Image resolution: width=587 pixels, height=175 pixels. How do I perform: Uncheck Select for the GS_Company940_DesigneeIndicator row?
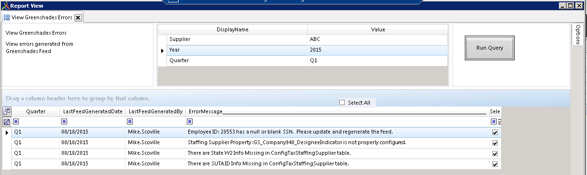(495, 143)
